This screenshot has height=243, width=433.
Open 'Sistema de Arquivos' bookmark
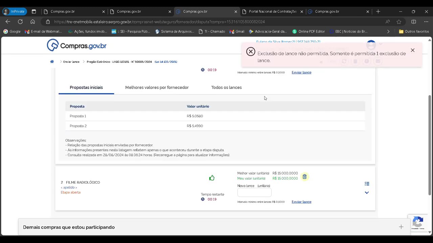point(175,31)
